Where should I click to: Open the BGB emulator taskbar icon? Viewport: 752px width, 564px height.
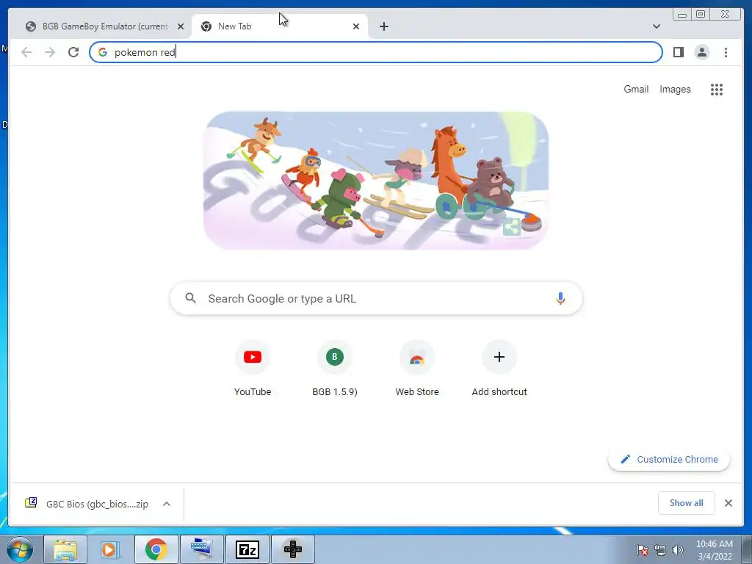(x=292, y=549)
